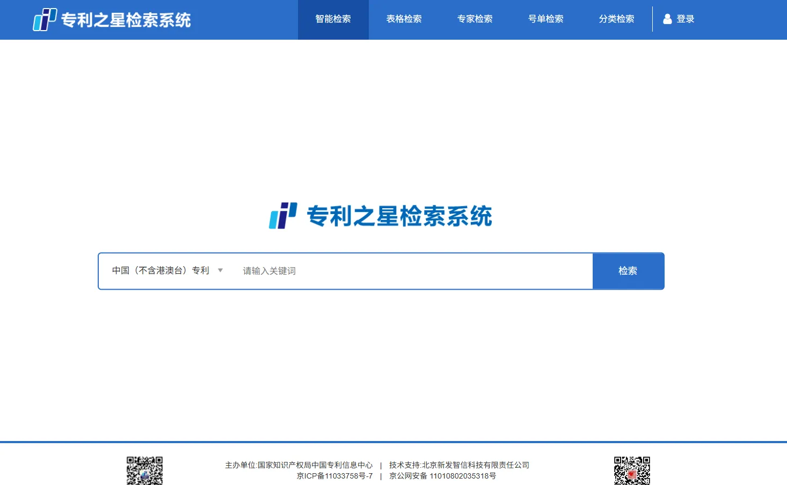
Task: Click 技术支持:北京新发智信科技有限责任公司 text
Action: point(459,465)
